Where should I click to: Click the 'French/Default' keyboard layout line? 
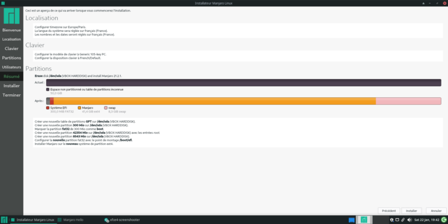[x=68, y=58]
